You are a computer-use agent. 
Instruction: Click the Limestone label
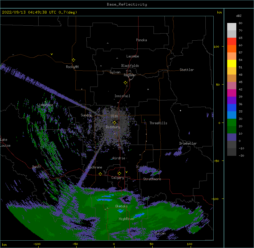[45, 105]
